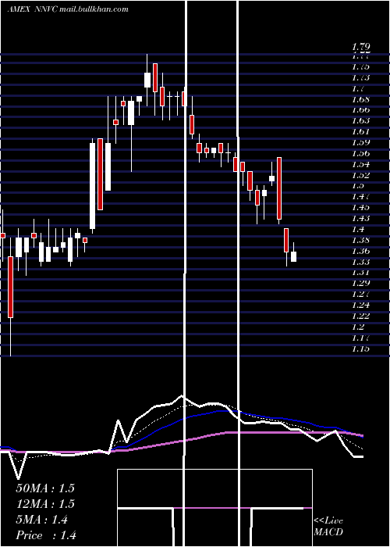This screenshot has width=390, height=547.
Task: Select the 1.79 price axis label
Action: click(361, 47)
